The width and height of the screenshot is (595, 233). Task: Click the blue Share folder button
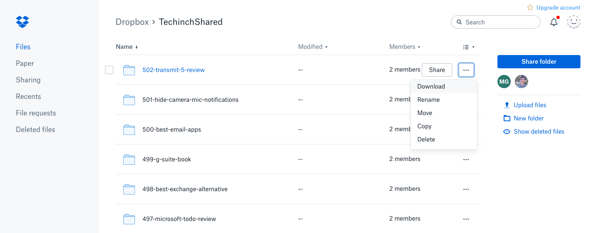(539, 62)
